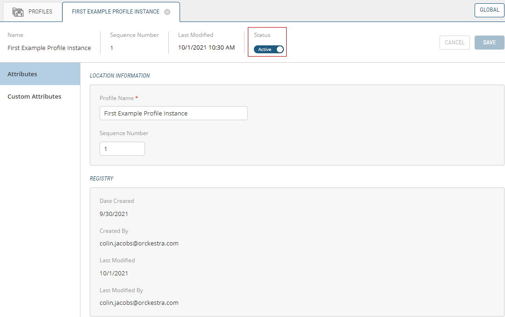Click the Last Modified By email address
505x317 pixels.
coord(139,303)
